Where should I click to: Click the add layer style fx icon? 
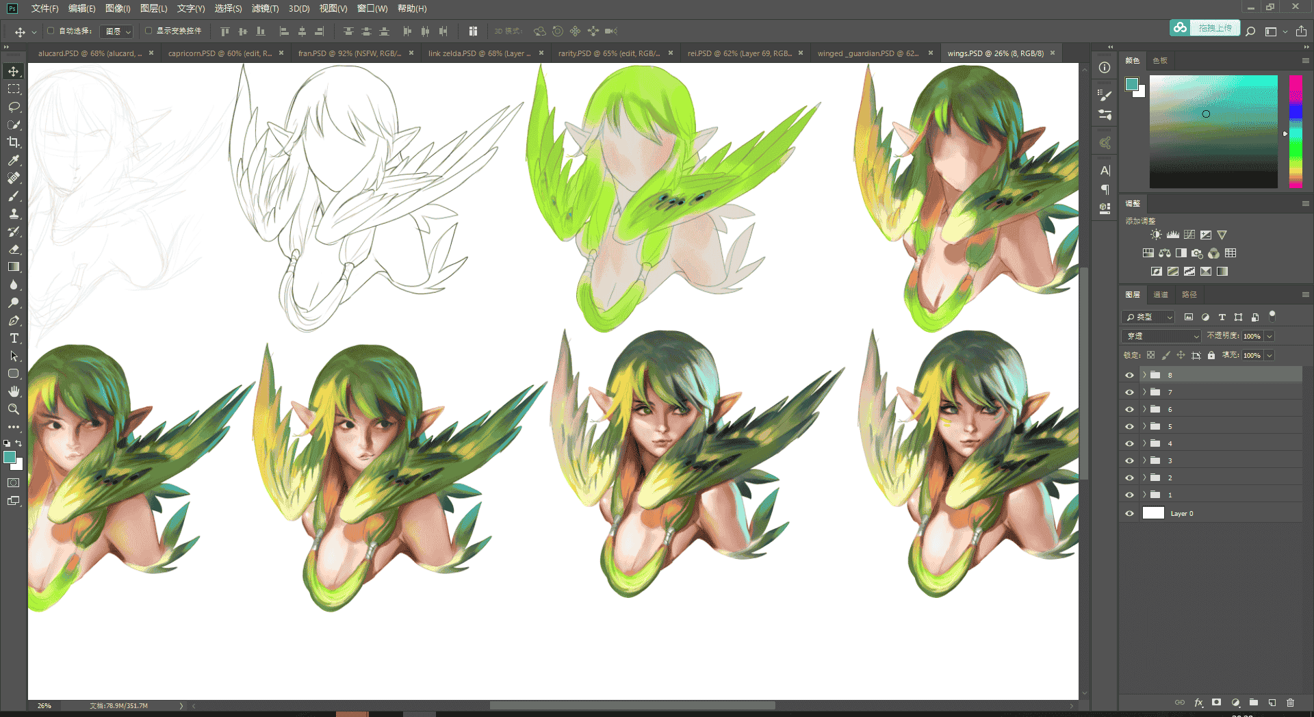click(x=1198, y=703)
